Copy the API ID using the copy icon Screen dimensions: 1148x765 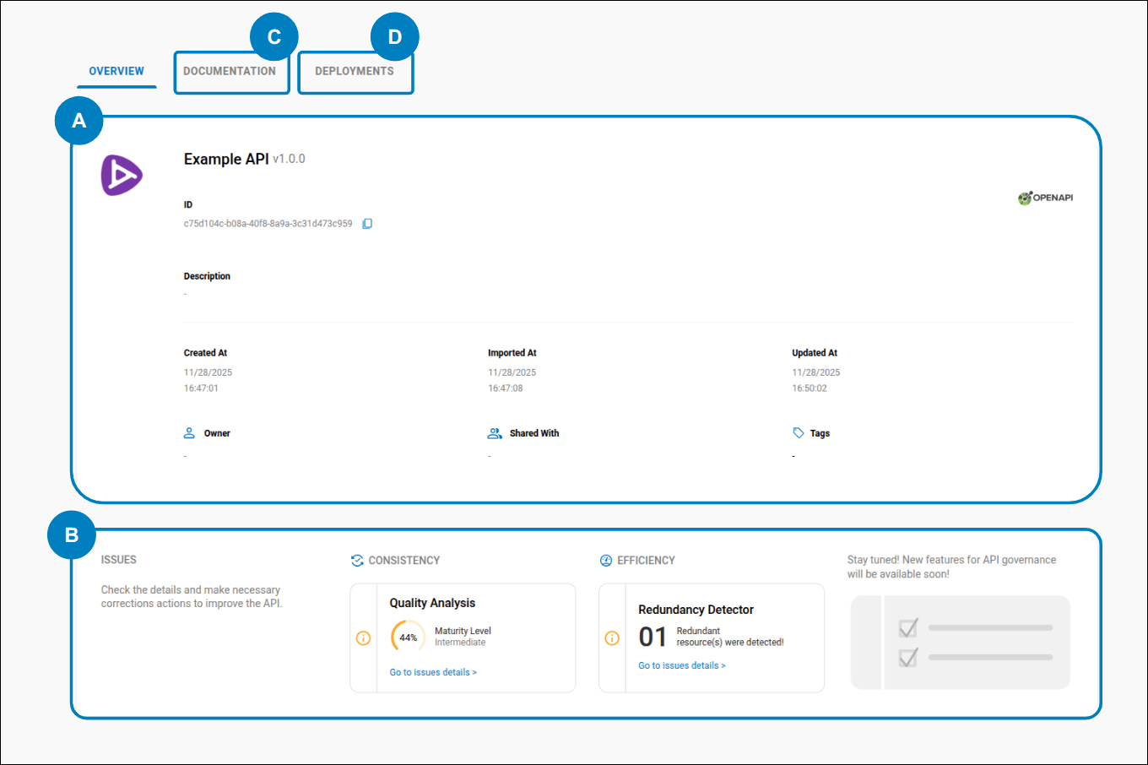click(366, 223)
